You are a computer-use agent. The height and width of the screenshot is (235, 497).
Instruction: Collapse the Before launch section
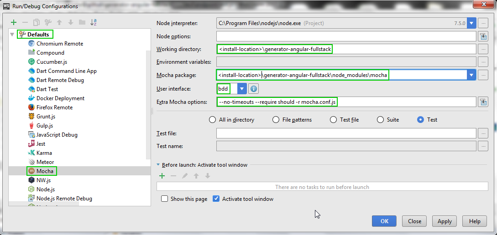tap(158, 165)
